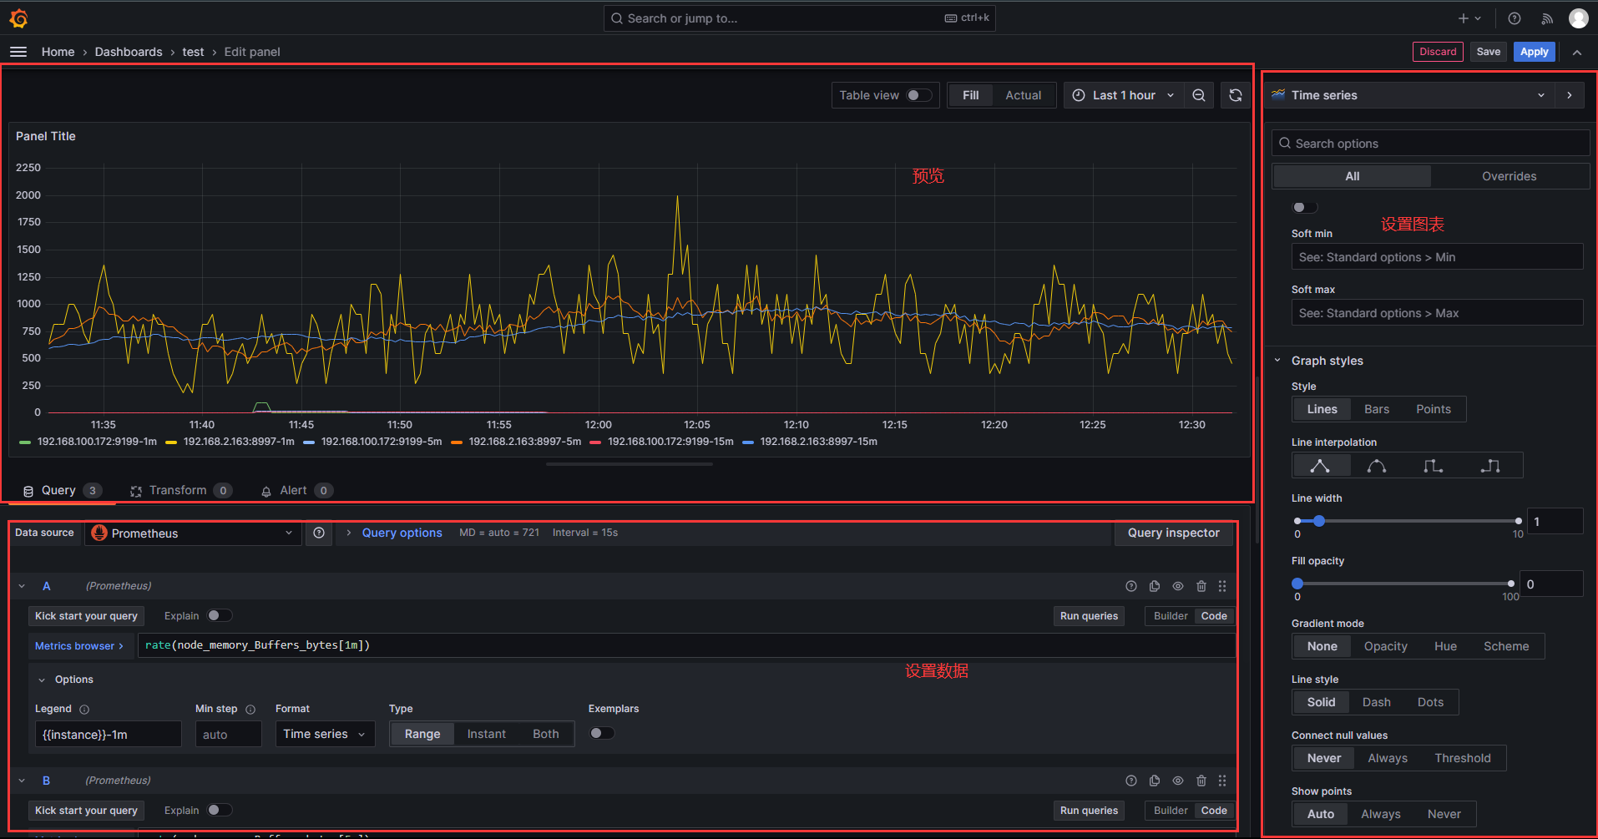
Task: Collapse the Graph styles section
Action: (x=1277, y=361)
